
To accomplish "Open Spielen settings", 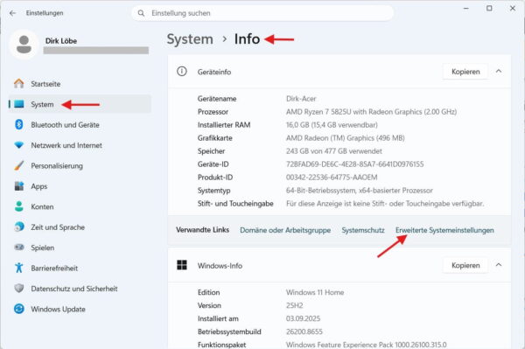I will click(80, 248).
